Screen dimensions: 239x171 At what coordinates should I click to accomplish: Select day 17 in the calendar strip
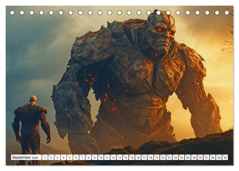[144, 157]
